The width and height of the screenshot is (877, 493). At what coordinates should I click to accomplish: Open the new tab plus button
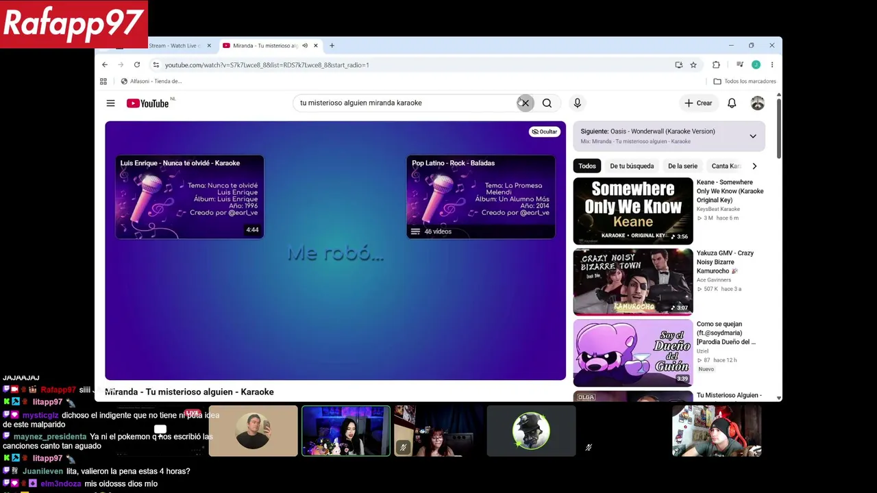click(x=332, y=46)
